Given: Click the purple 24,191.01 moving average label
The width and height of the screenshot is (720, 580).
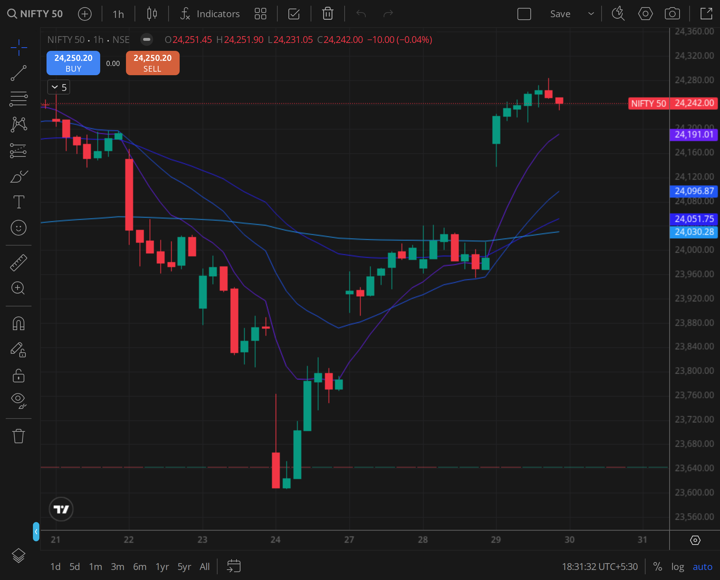Looking at the screenshot, I should (694, 135).
